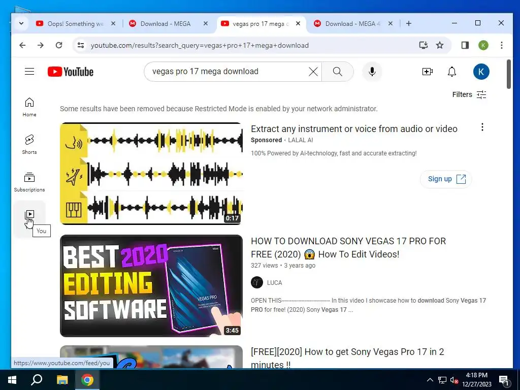
Task: Open a new browser tab
Action: point(409,23)
